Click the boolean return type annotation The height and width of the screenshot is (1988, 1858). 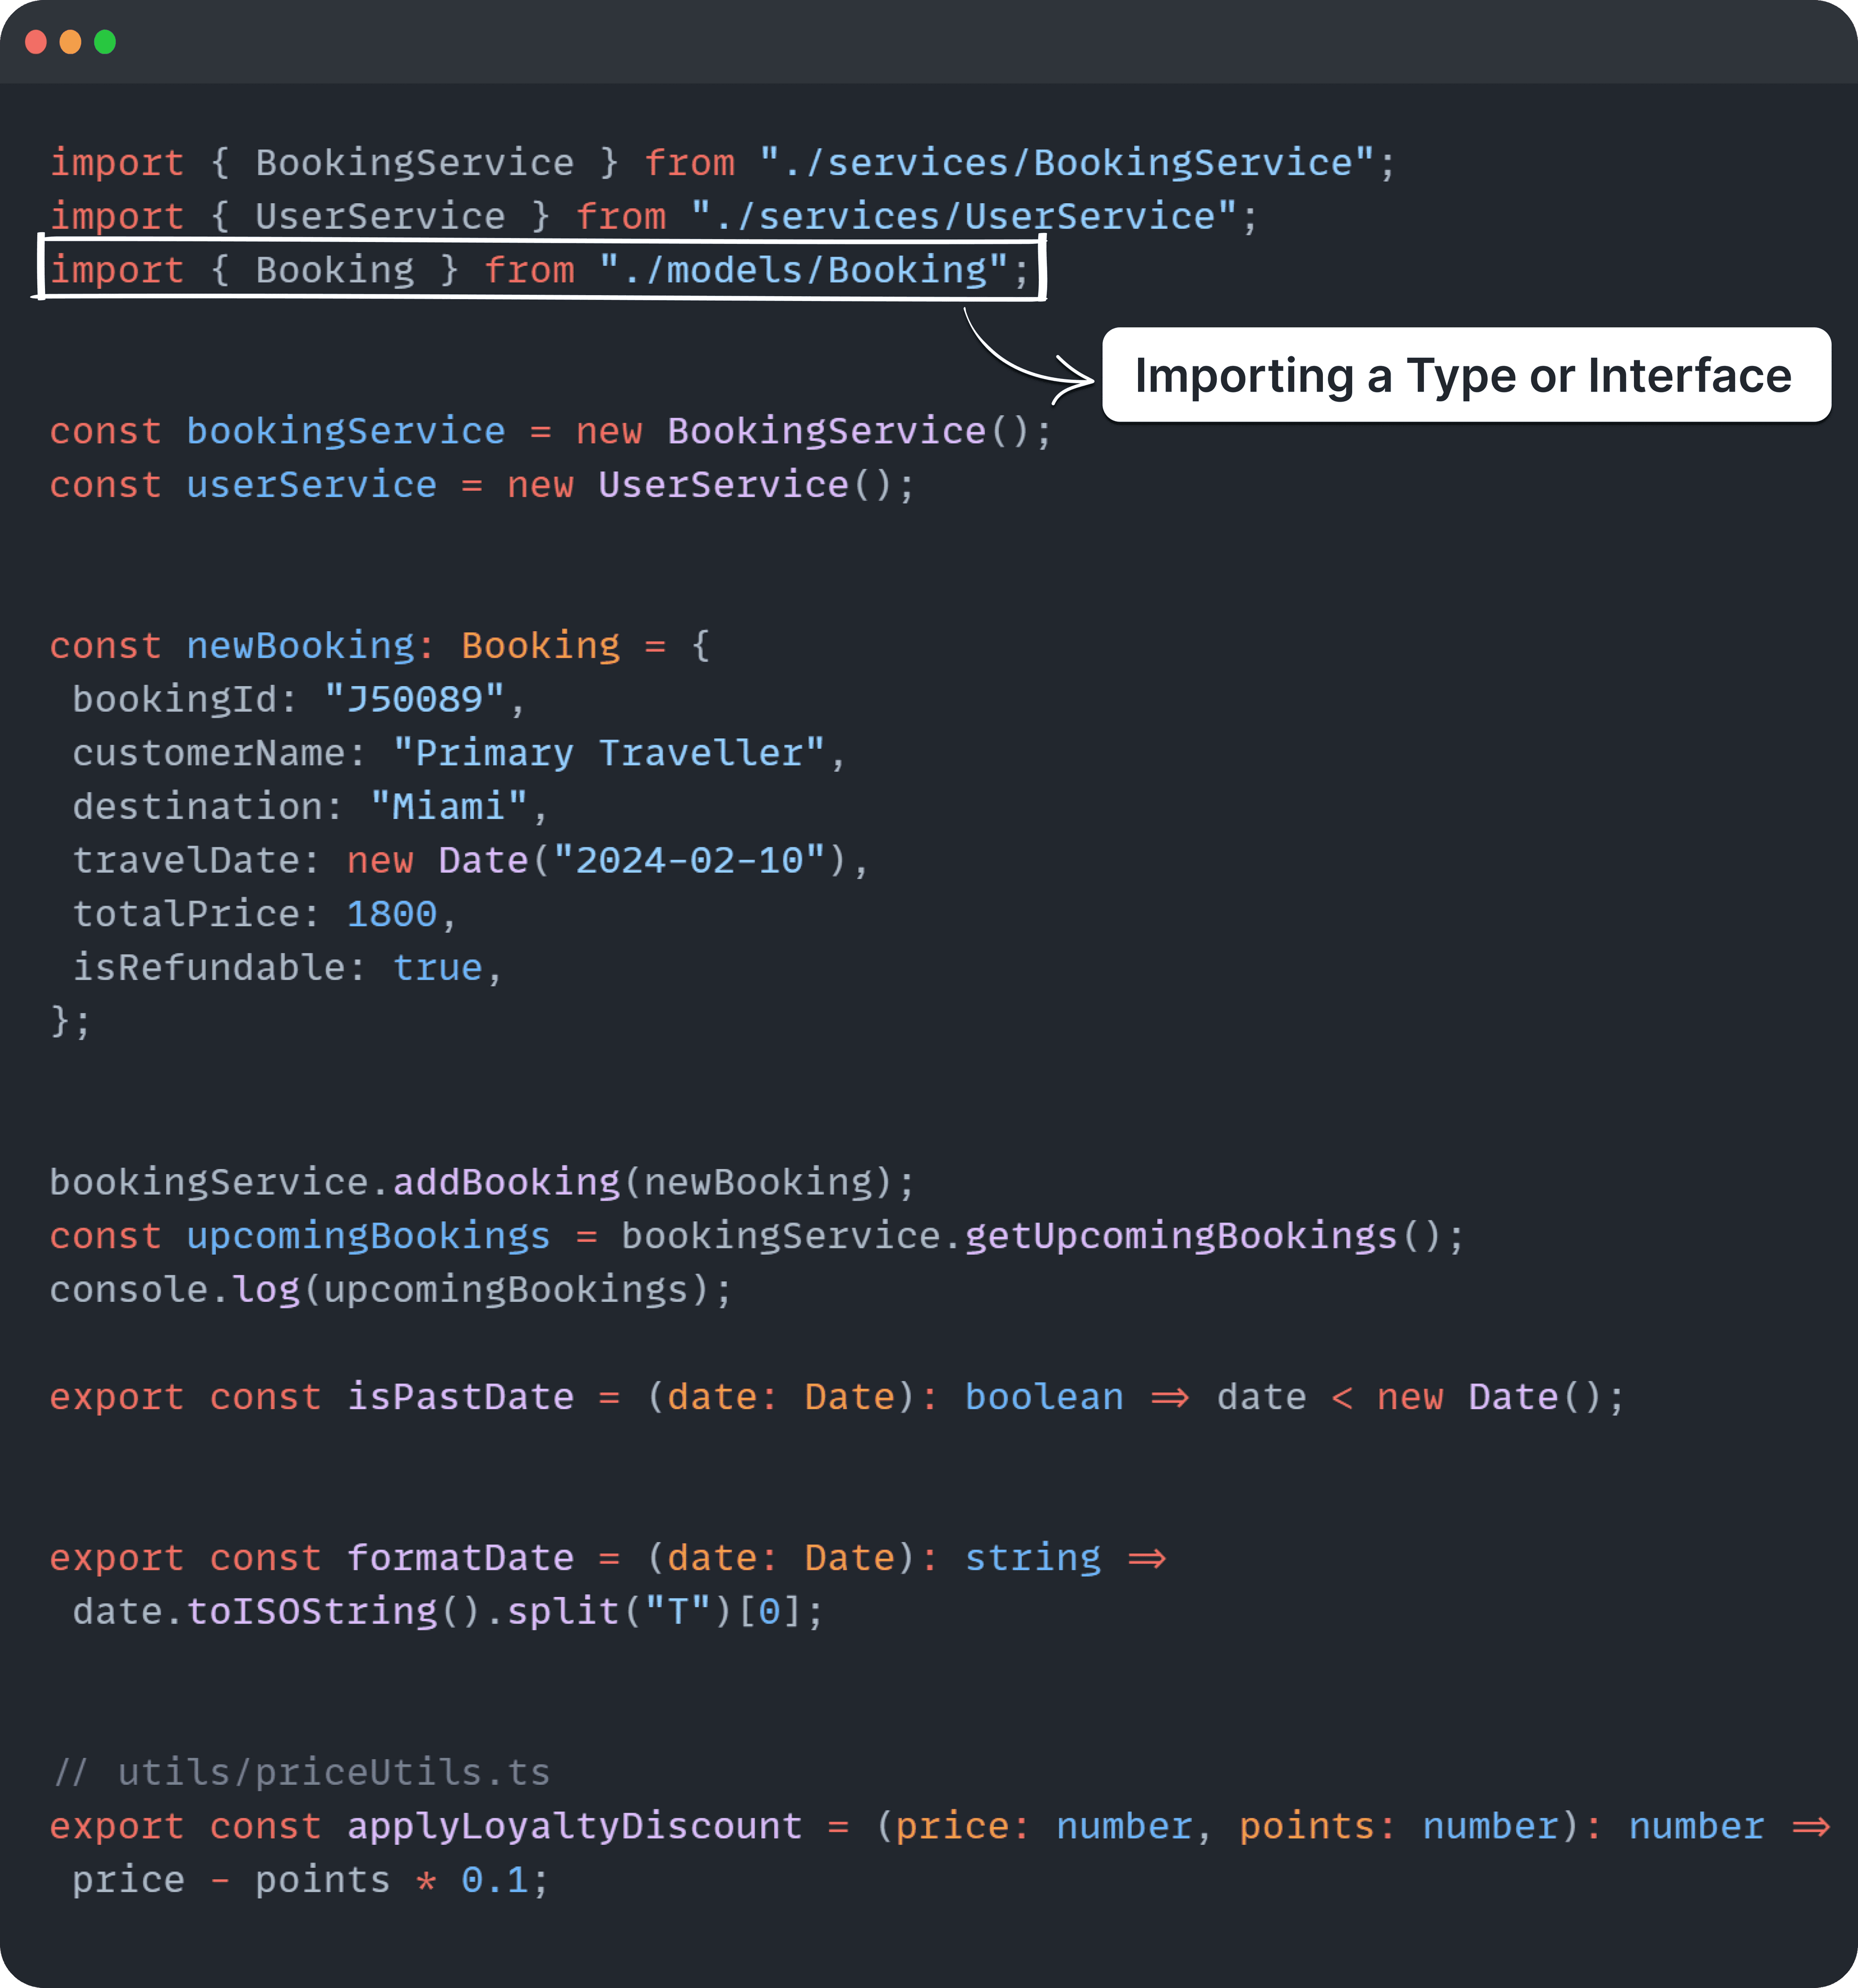pos(1044,1397)
